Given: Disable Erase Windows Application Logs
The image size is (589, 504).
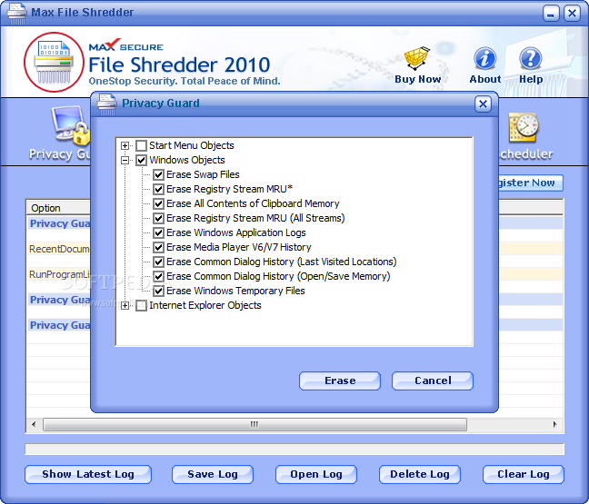Looking at the screenshot, I should tap(158, 233).
